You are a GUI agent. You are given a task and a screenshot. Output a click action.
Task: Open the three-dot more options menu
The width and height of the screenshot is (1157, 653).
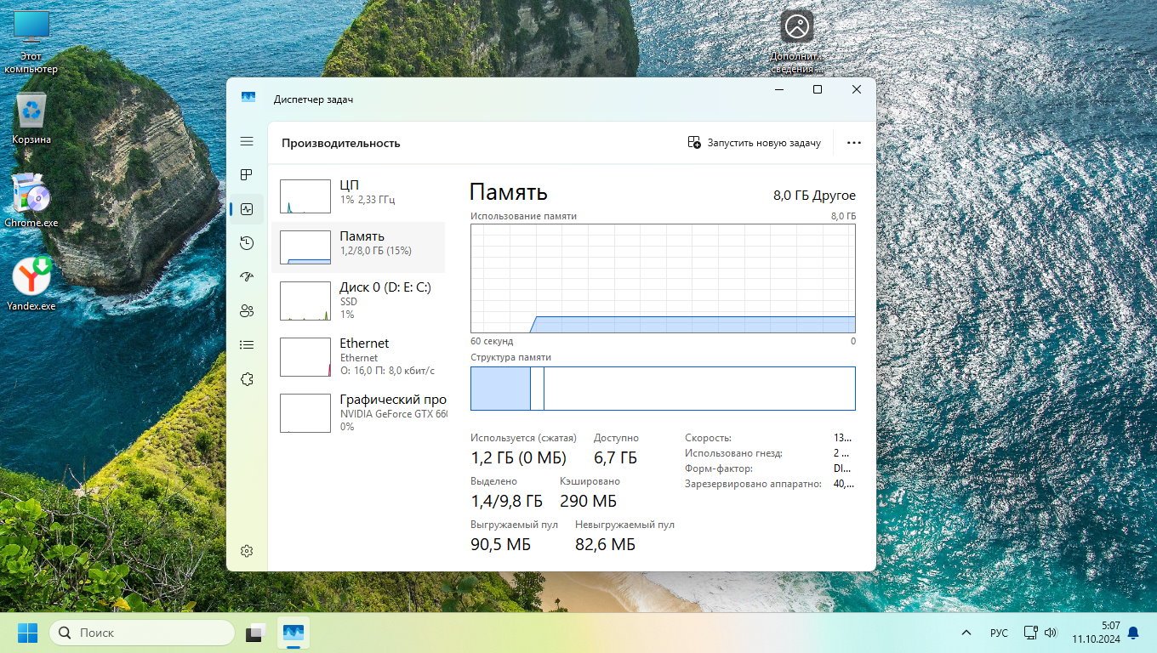(854, 143)
